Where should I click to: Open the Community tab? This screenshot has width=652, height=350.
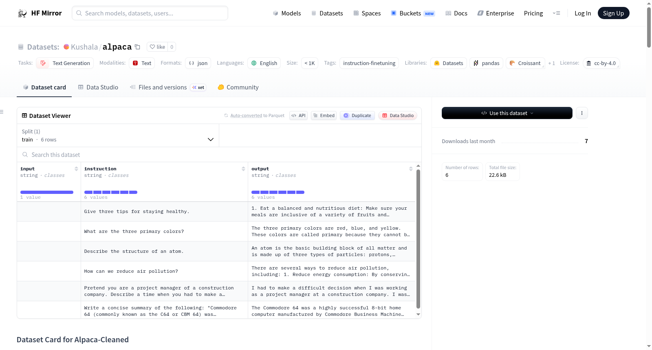[238, 87]
